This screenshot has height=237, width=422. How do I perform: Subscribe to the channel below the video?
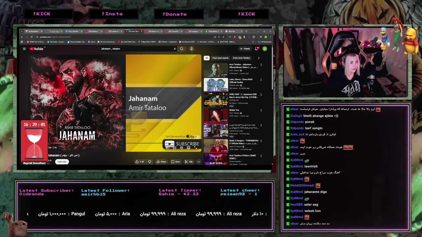click(62, 162)
